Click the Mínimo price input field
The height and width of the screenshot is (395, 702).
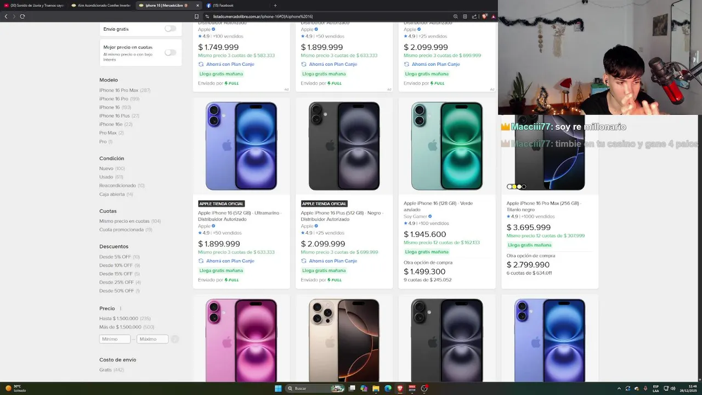[115, 339]
